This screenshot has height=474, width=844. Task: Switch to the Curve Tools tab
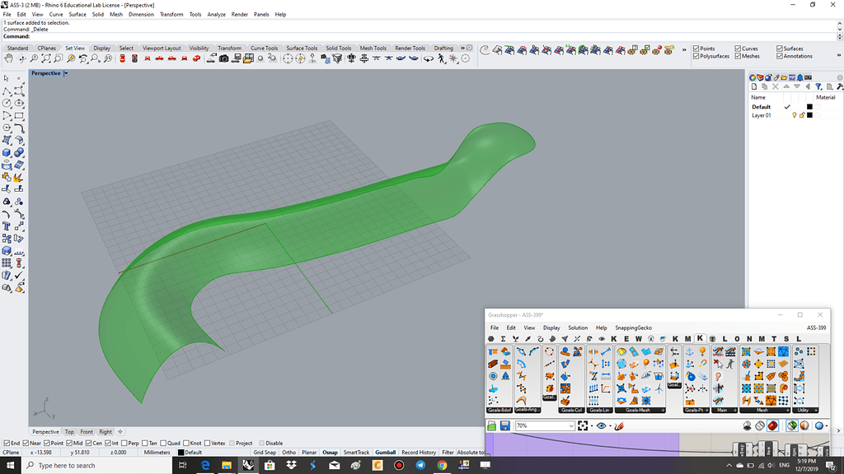pos(264,48)
